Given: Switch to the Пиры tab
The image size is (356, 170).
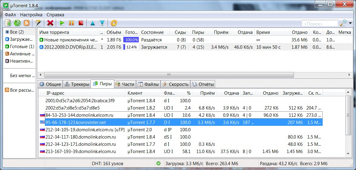Looking at the screenshot, I should [102, 84].
